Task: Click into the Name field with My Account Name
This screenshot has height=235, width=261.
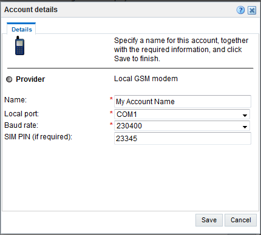Action: (x=183, y=101)
